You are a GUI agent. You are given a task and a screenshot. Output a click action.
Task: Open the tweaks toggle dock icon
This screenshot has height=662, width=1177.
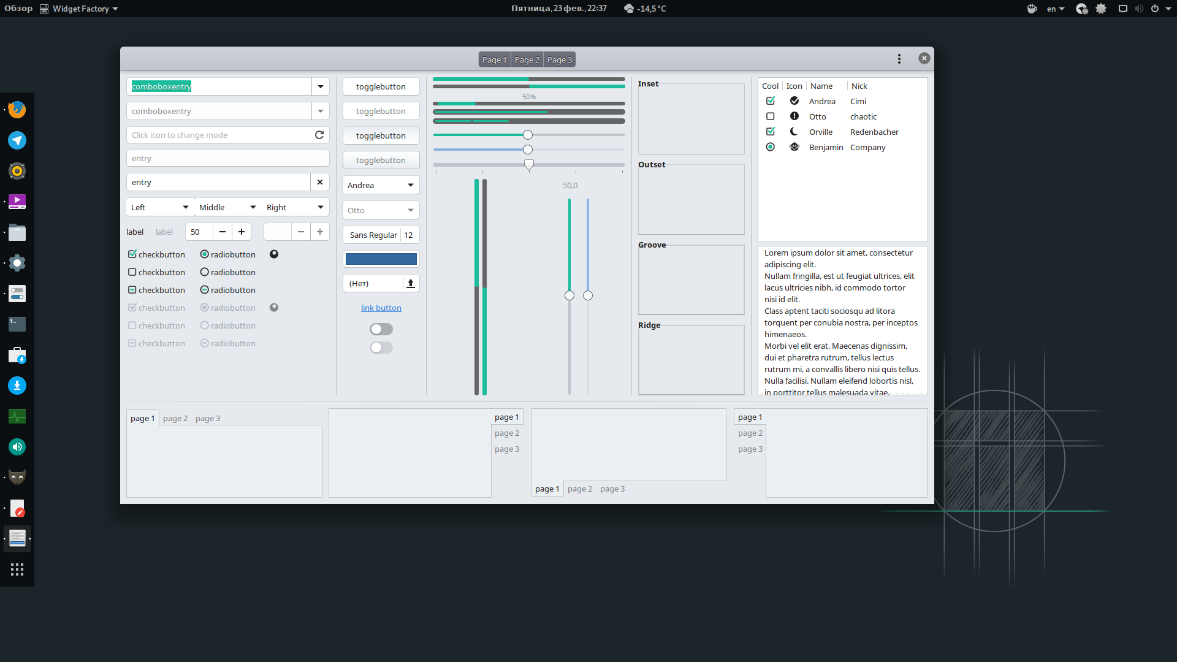coord(17,294)
